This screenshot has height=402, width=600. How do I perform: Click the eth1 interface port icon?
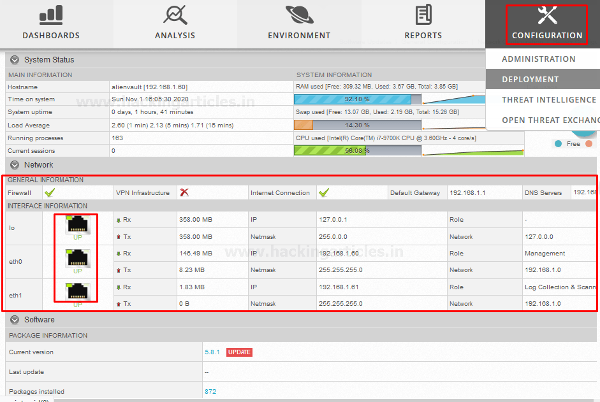click(x=78, y=292)
